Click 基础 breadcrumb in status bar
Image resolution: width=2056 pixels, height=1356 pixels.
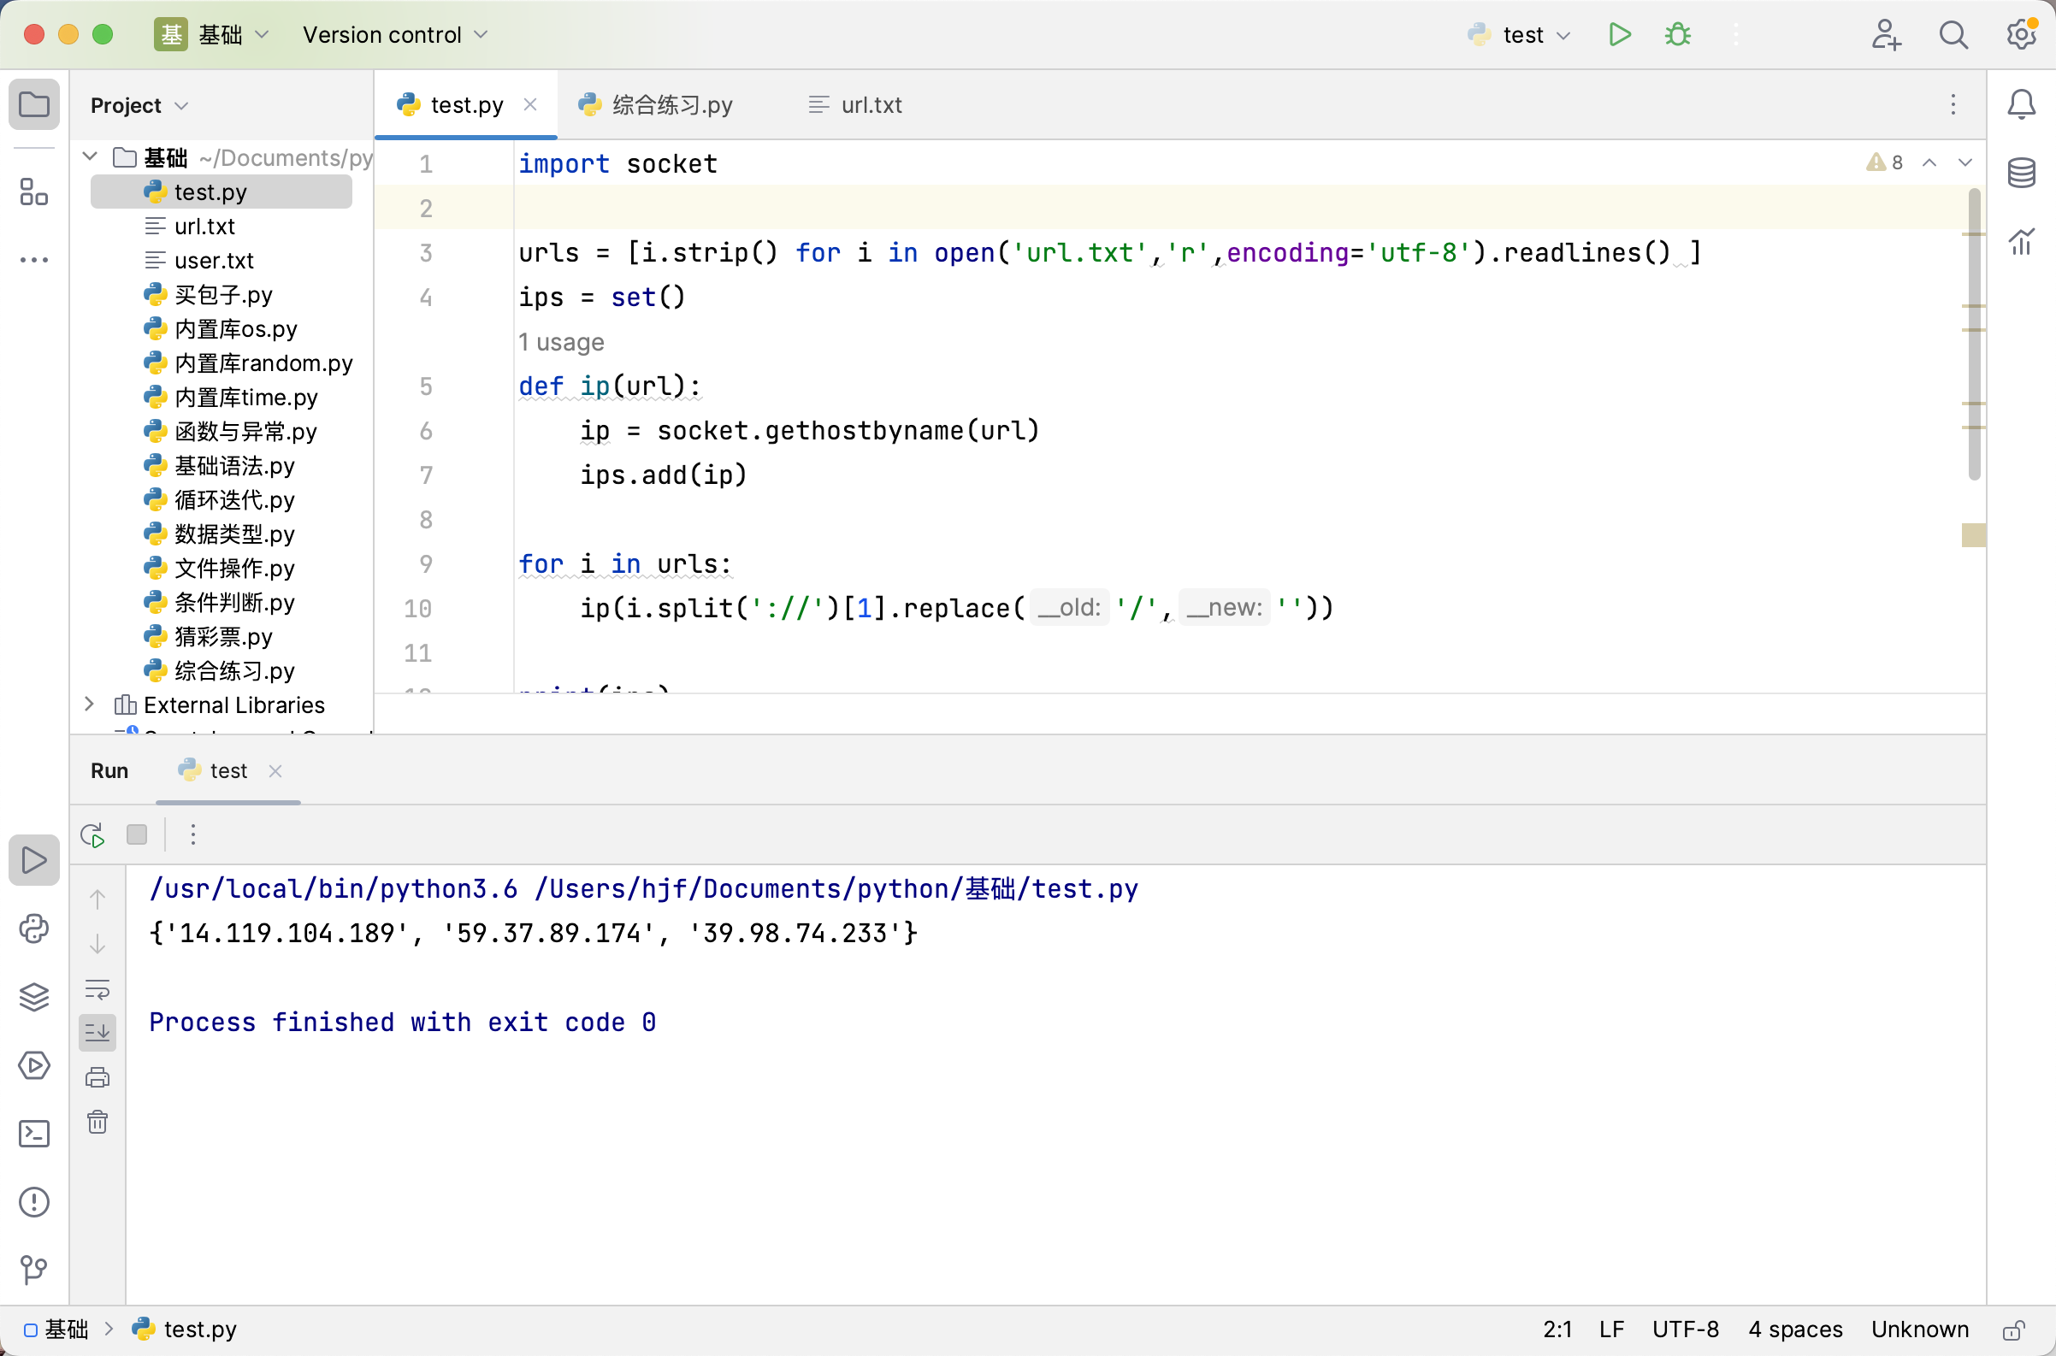(x=56, y=1329)
